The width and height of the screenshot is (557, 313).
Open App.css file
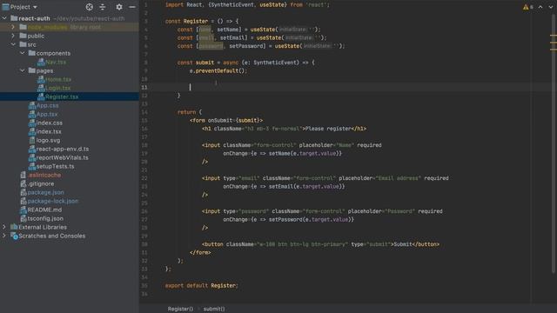coord(47,105)
